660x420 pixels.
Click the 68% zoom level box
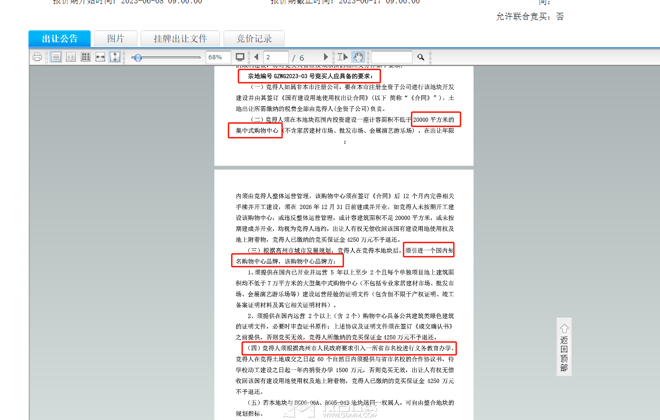pyautogui.click(x=218, y=57)
